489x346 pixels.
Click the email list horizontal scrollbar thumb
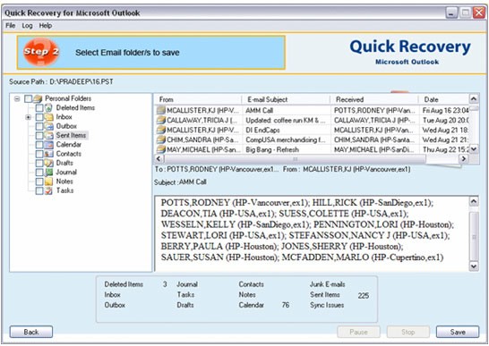[295, 159]
